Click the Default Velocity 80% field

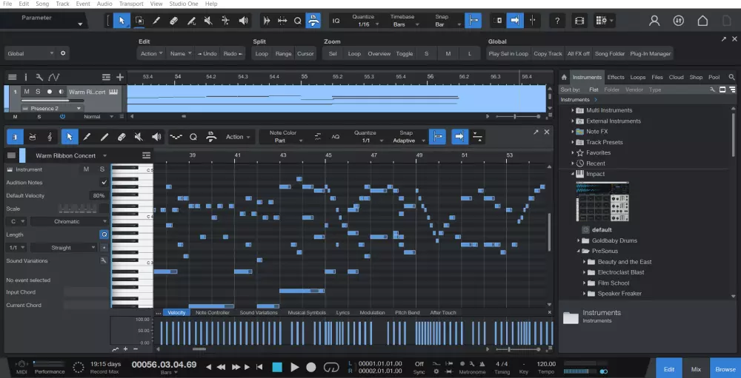coord(98,195)
